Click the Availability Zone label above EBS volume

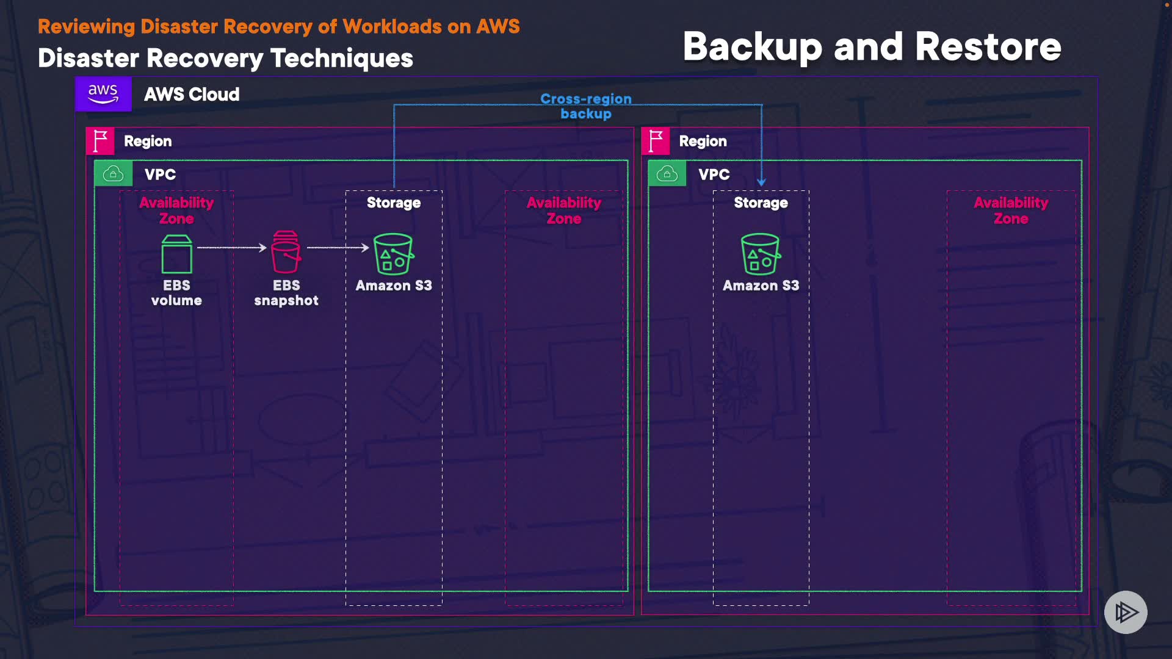[x=176, y=211]
